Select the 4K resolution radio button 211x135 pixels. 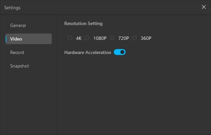pos(70,38)
